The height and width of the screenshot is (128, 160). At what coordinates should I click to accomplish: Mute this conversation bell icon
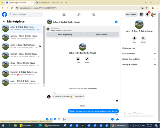pyautogui.click(x=134, y=38)
